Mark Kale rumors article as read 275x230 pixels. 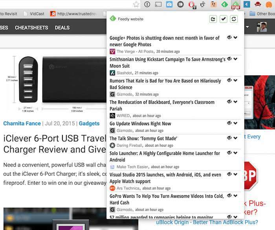(229, 80)
